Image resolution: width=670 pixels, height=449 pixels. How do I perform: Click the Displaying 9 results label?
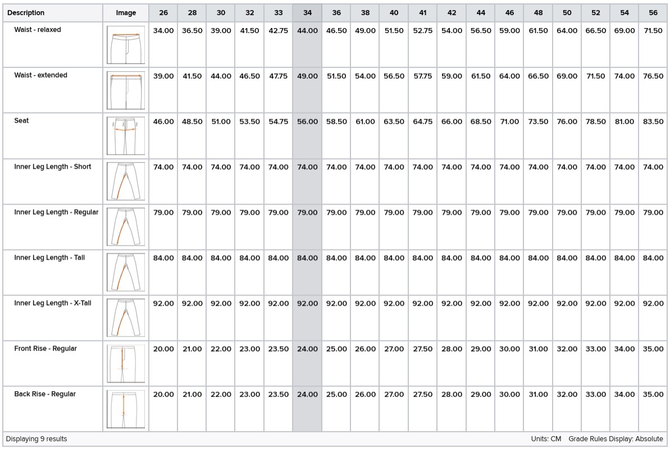point(37,439)
